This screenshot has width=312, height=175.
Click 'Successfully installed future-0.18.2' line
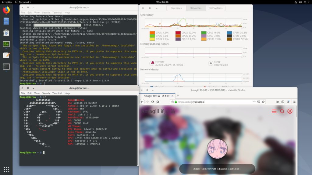(64, 81)
